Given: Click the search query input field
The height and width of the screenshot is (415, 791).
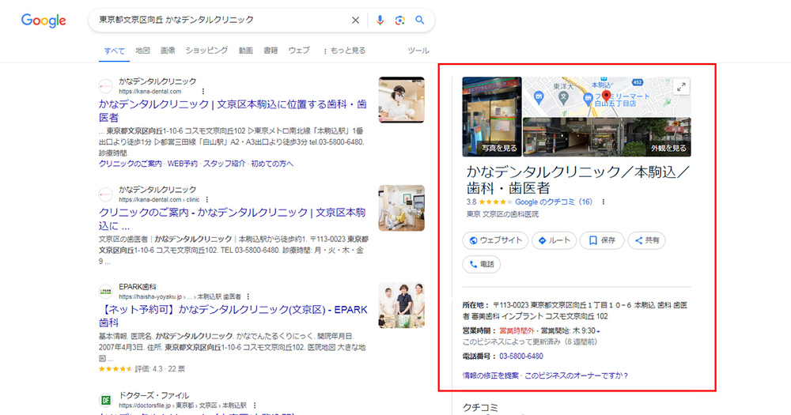Looking at the screenshot, I should [x=221, y=20].
